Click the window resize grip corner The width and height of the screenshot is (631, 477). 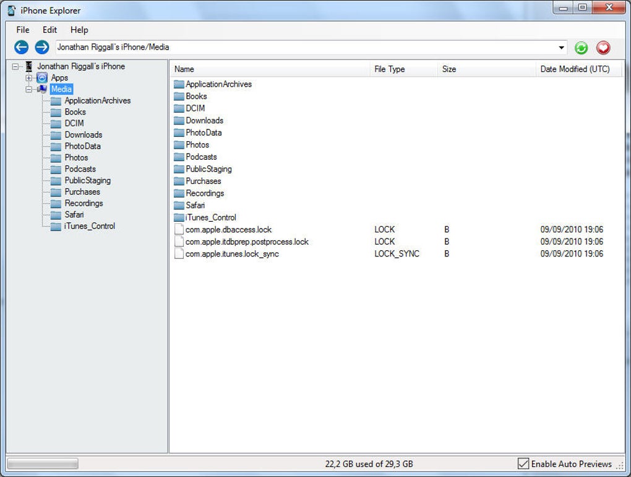coord(620,466)
